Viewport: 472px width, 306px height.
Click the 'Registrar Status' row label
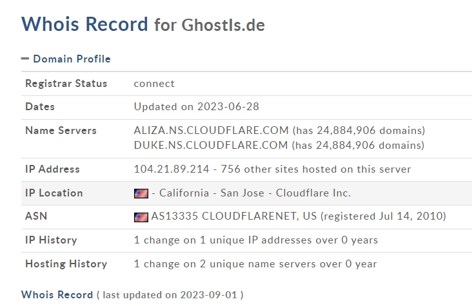click(x=66, y=83)
